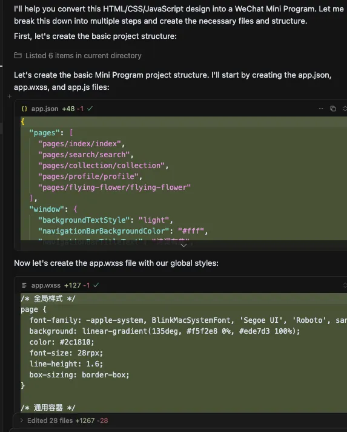Screen dimensions: 347x432
Task: Click the curly braces JSON file icon
Action: 24,109
